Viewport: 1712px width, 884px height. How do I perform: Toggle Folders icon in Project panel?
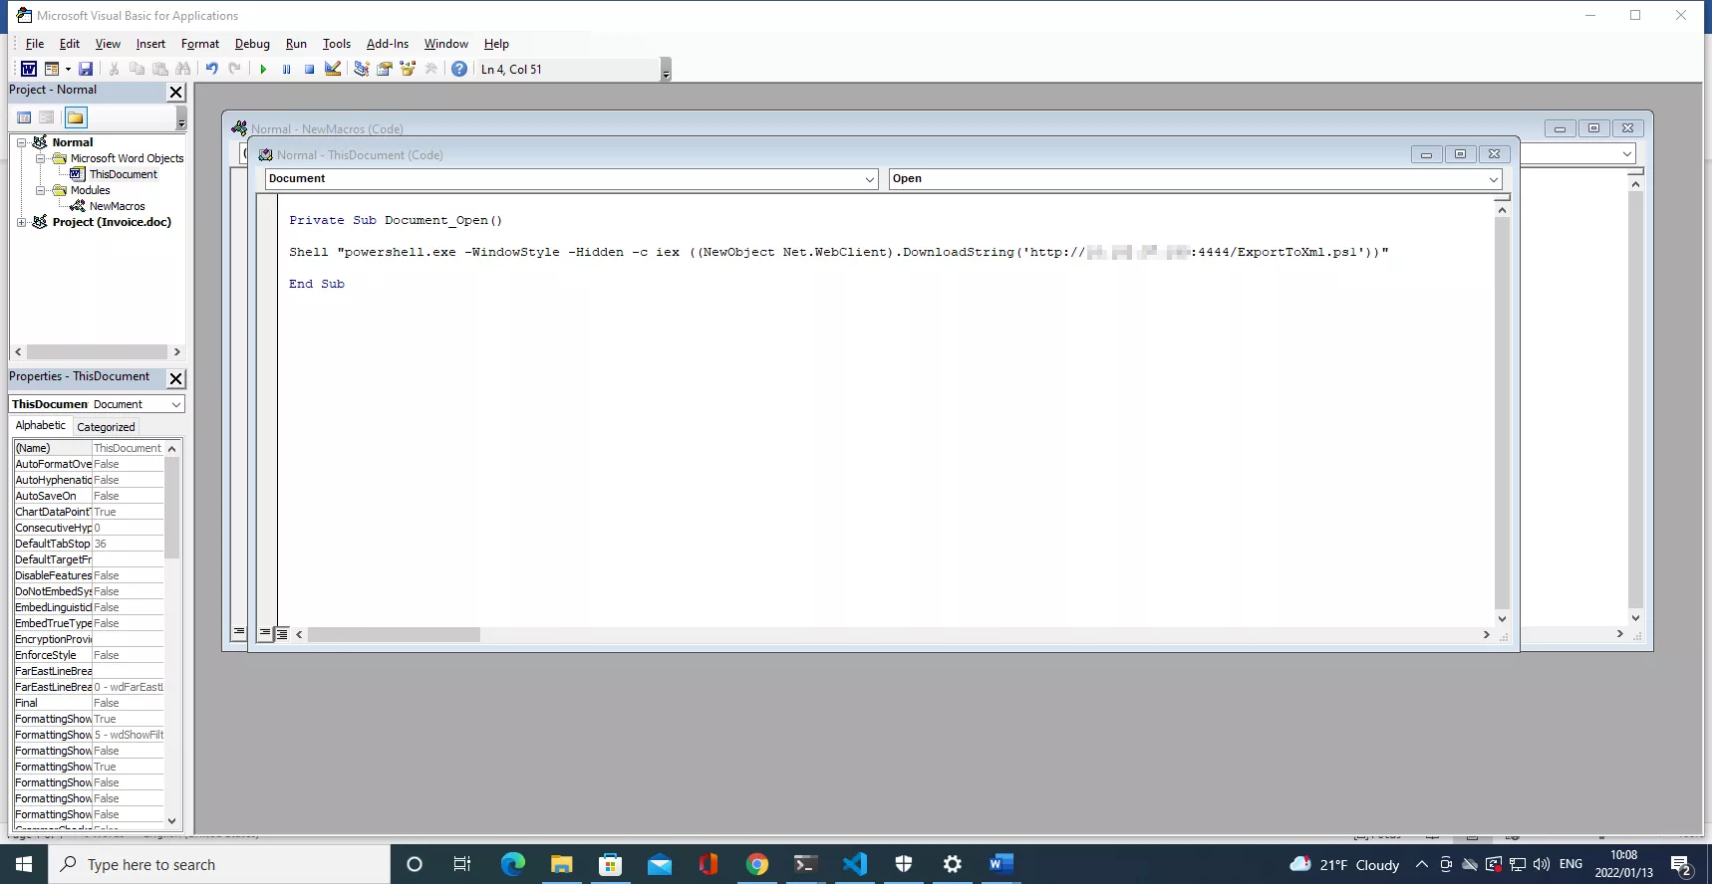(76, 117)
